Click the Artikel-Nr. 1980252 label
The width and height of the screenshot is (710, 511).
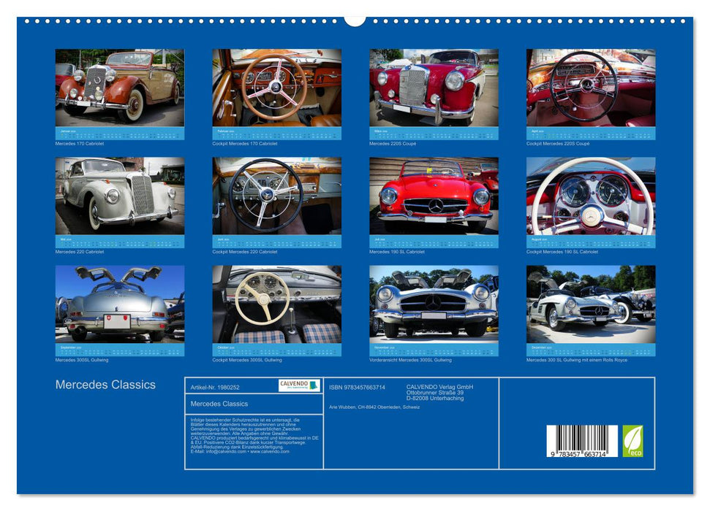tap(215, 386)
